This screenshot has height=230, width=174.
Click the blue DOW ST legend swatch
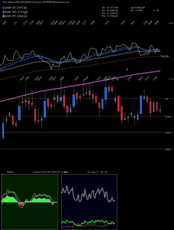4,8
